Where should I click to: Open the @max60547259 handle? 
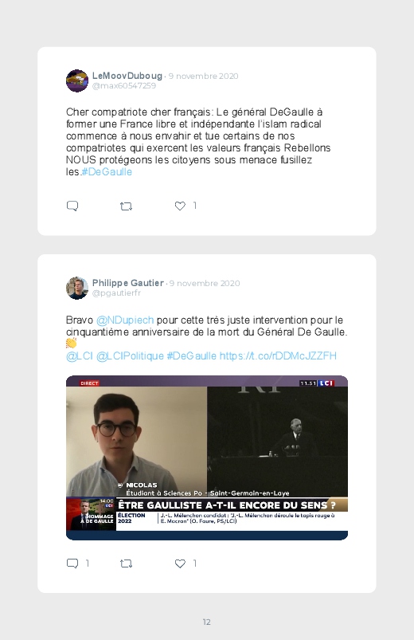[x=124, y=86]
